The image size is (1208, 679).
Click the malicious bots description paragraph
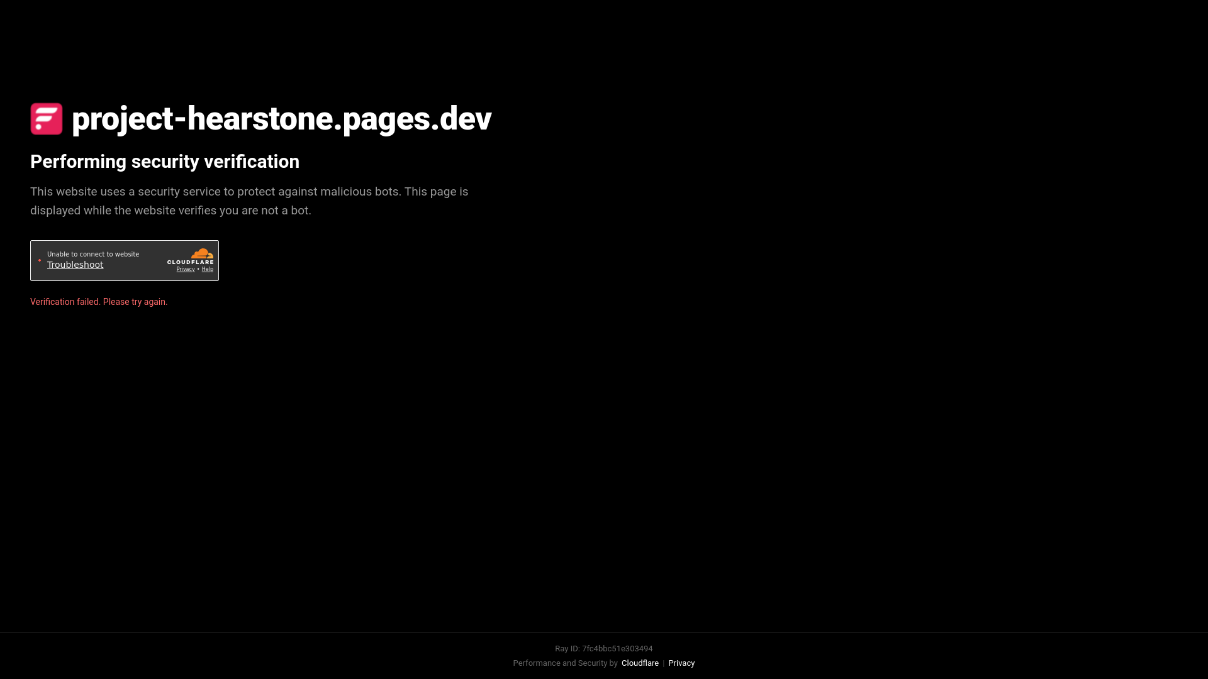tap(249, 201)
